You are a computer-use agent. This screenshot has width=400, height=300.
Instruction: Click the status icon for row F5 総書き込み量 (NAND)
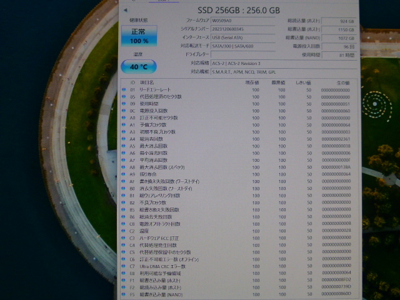tap(124, 294)
